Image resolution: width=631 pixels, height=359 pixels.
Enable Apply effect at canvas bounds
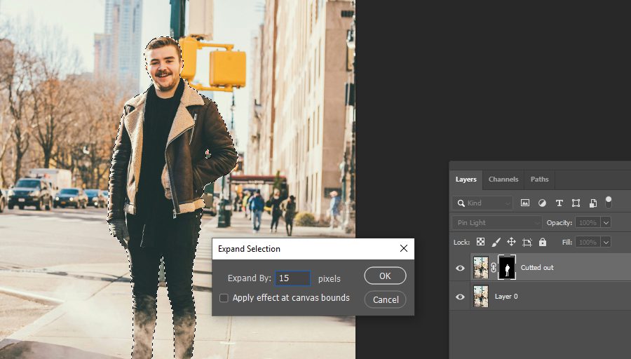click(x=224, y=298)
